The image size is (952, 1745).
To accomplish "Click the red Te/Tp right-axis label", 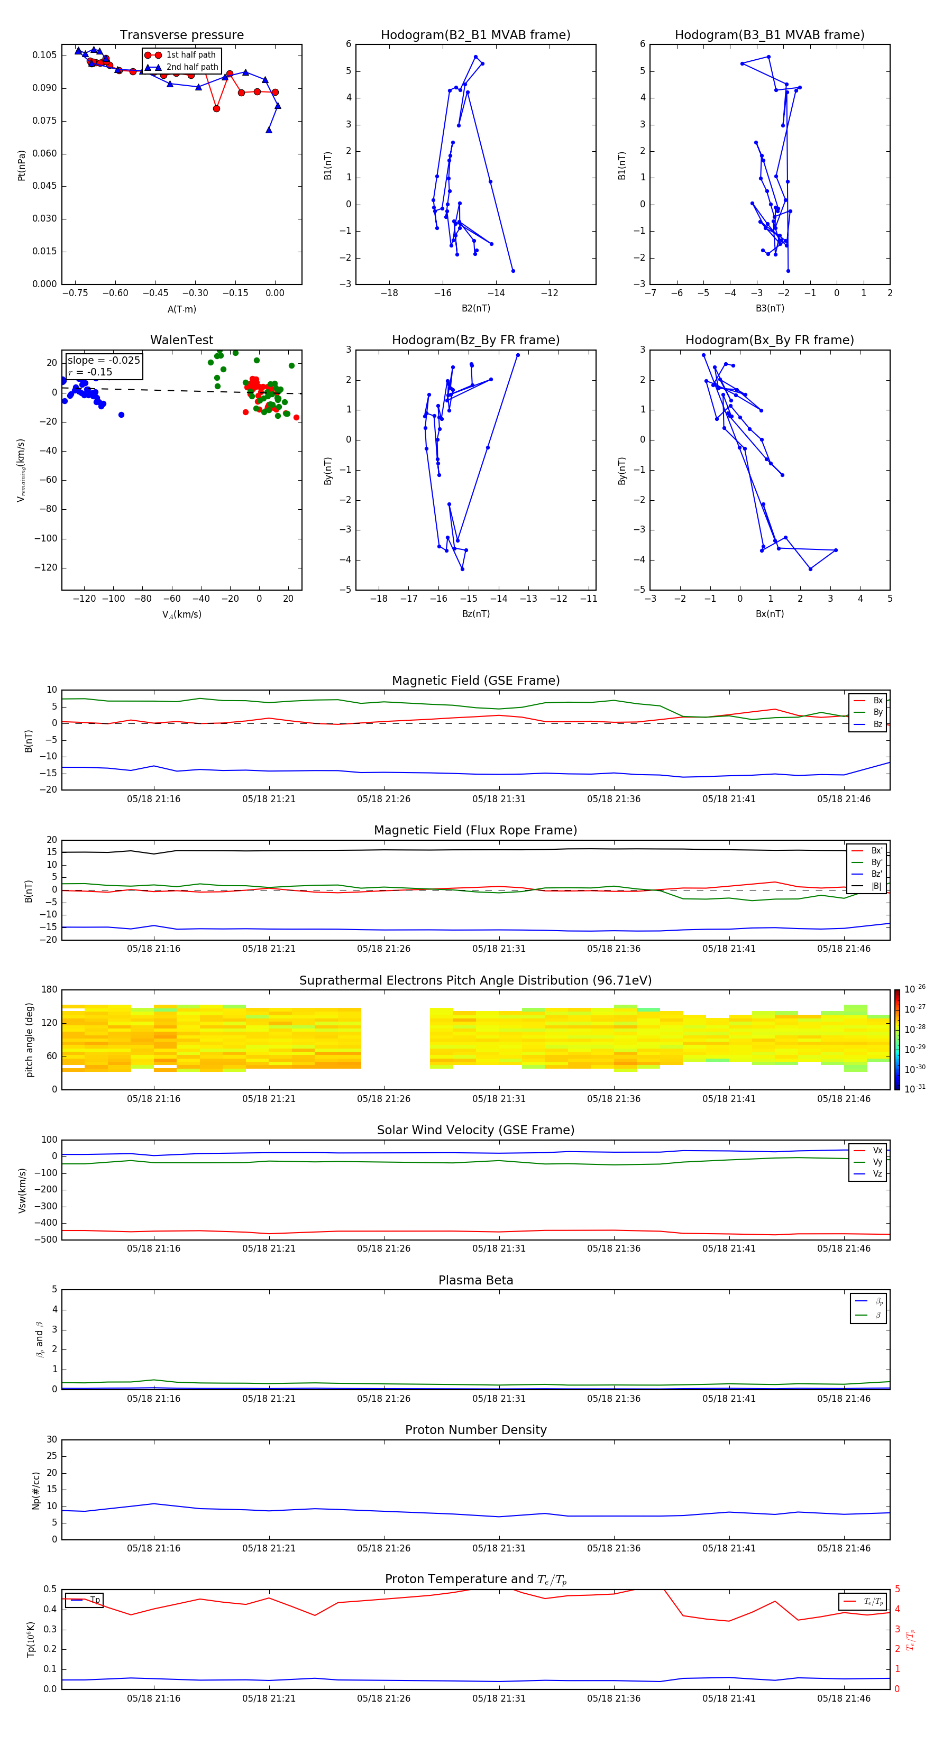I will point(911,1640).
